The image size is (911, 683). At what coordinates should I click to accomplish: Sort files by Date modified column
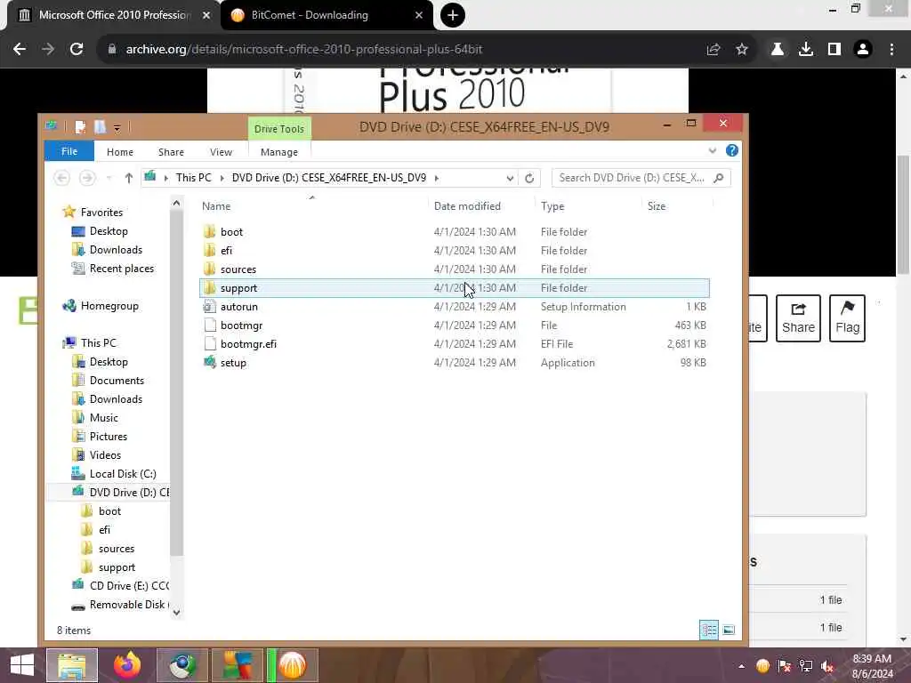pos(482,206)
